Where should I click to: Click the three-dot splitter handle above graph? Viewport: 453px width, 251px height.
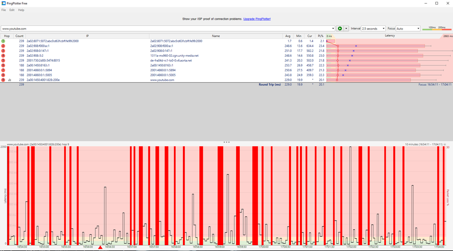226,142
